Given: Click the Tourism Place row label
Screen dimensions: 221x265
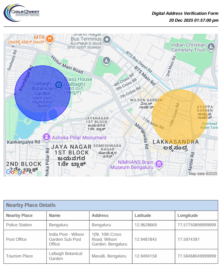Looking at the screenshot, I should pos(20,256).
